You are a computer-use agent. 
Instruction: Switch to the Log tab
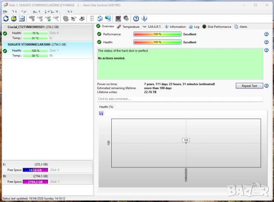pyautogui.click(x=194, y=26)
